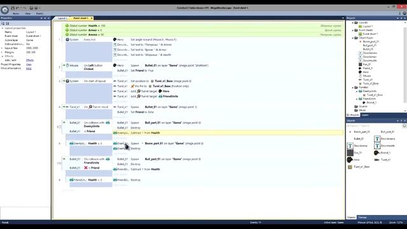Image resolution: width=407 pixels, height=229 pixels.
Task: Click the Objects panel dropdown arrow
Action: (397, 121)
